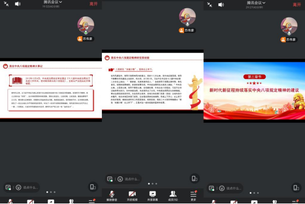Tap the device switch icon in left screenshot
The width and height of the screenshot is (305, 204).
pyautogui.click(x=93, y=187)
